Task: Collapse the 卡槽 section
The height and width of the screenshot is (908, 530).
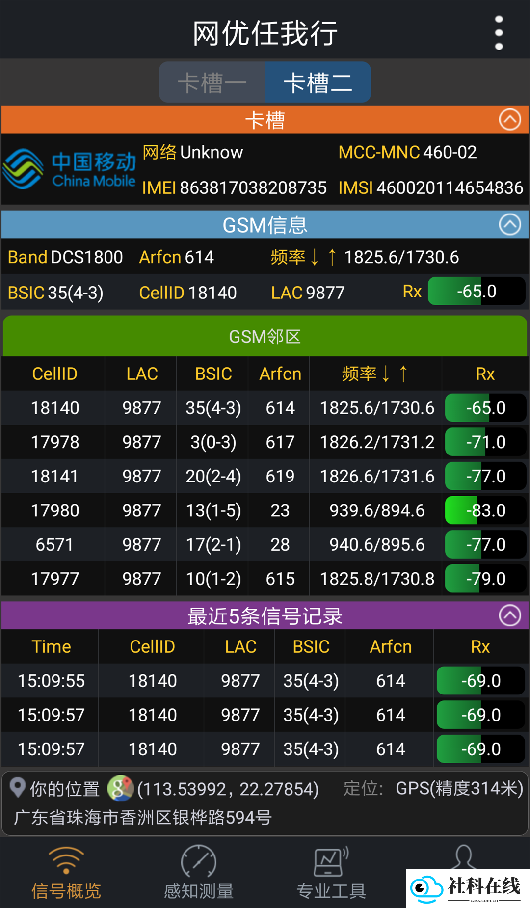Action: coord(510,119)
